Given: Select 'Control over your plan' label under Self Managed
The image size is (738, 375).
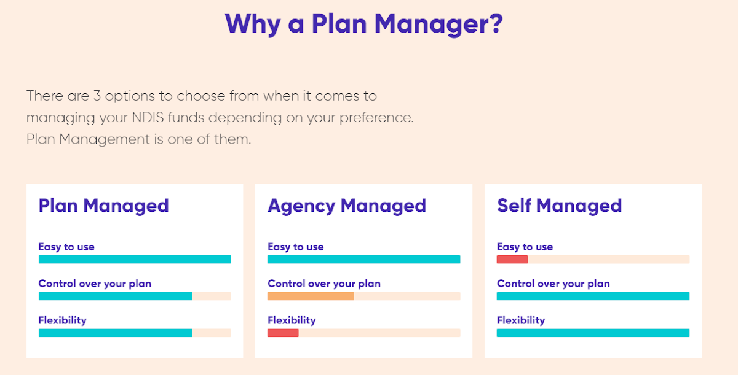Looking at the screenshot, I should pyautogui.click(x=553, y=284).
